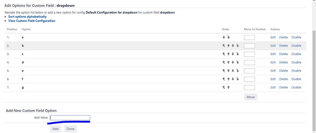Viewport: 316px width, 133px height.
Task: Focus Move To Position box for option c
Action: 249,54
